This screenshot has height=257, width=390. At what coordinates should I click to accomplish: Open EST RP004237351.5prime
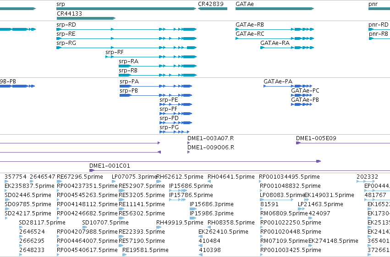click(x=87, y=186)
